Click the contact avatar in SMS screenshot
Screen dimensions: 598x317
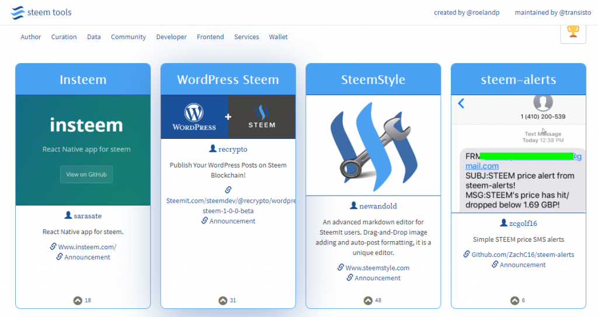[x=543, y=102]
